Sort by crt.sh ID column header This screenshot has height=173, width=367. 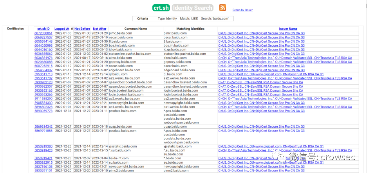[43, 29]
